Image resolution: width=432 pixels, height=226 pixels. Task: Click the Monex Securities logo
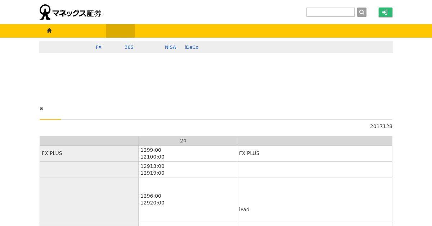click(71, 12)
